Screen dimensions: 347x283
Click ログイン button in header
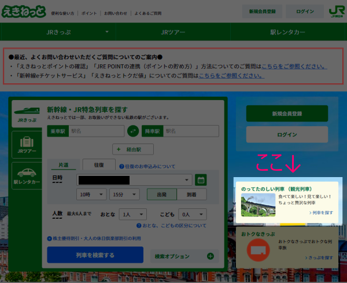305,12
